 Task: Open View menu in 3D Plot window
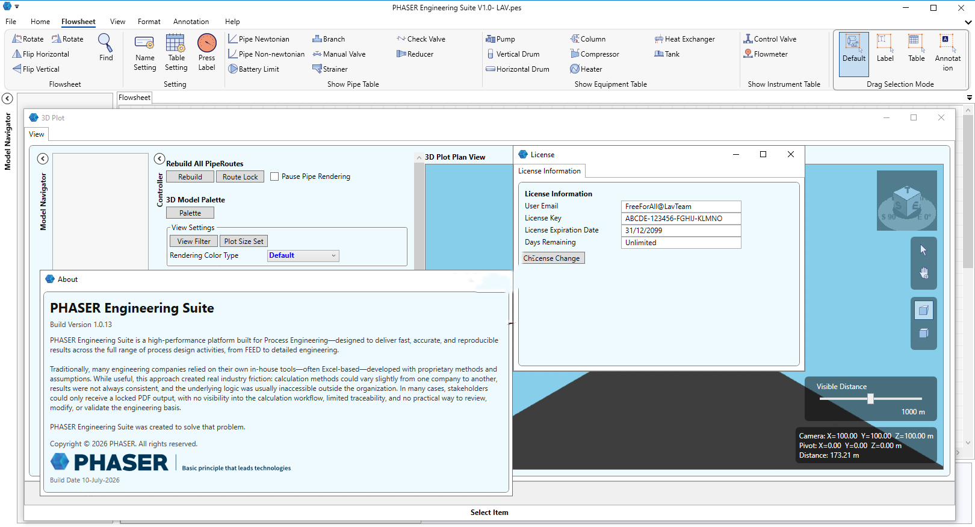[37, 134]
